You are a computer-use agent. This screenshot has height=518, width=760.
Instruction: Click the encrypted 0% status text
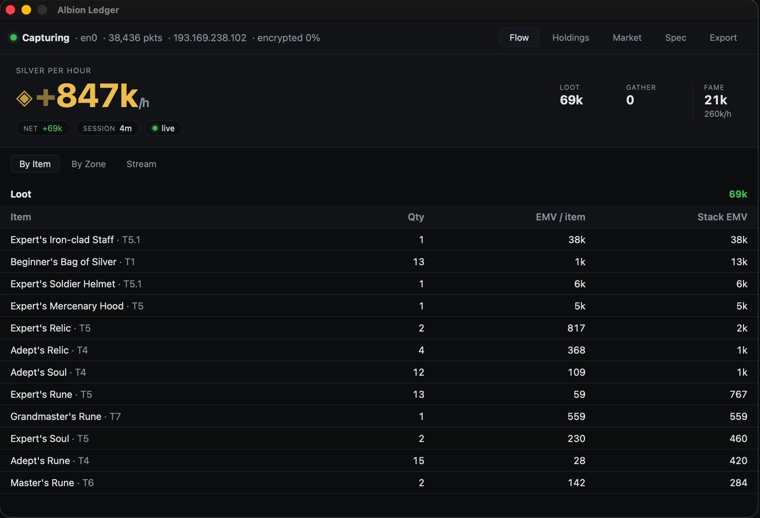click(288, 38)
